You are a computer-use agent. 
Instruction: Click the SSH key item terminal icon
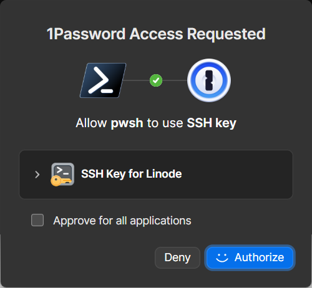pyautogui.click(x=63, y=174)
